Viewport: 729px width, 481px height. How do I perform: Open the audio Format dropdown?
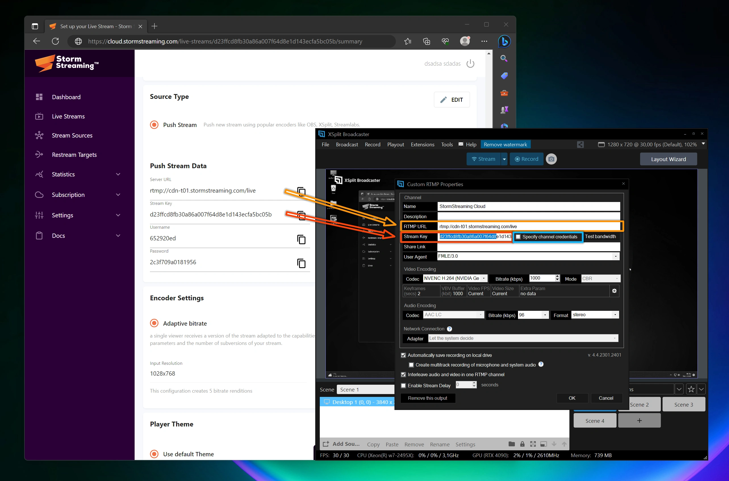click(615, 315)
